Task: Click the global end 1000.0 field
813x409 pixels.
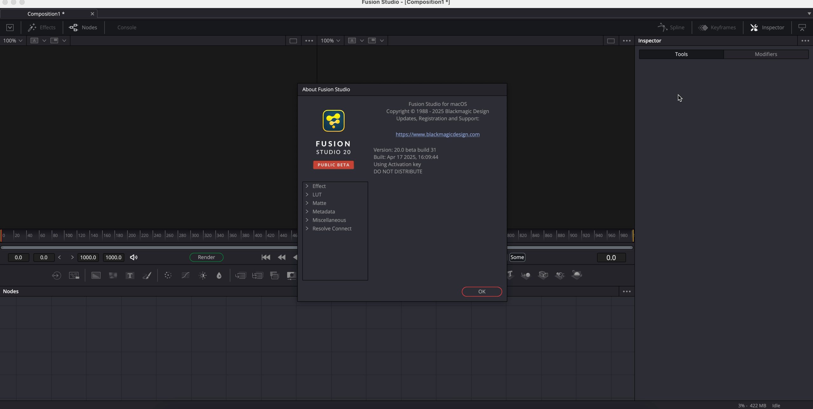Action: click(113, 257)
